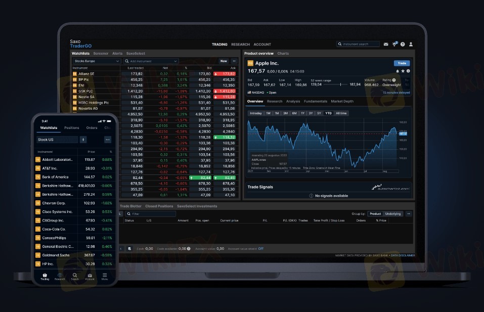The width and height of the screenshot is (484, 312).
Task: Open the help question mark icon
Action: point(403,44)
